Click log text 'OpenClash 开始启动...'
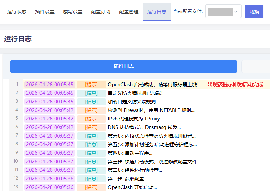This screenshot has height=191, width=270. click(132, 187)
